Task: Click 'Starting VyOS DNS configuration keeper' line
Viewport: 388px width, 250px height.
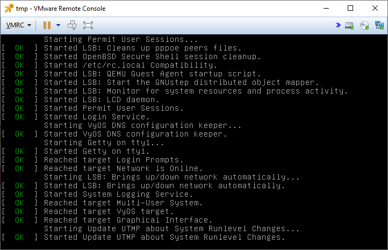Action: (x=143, y=125)
